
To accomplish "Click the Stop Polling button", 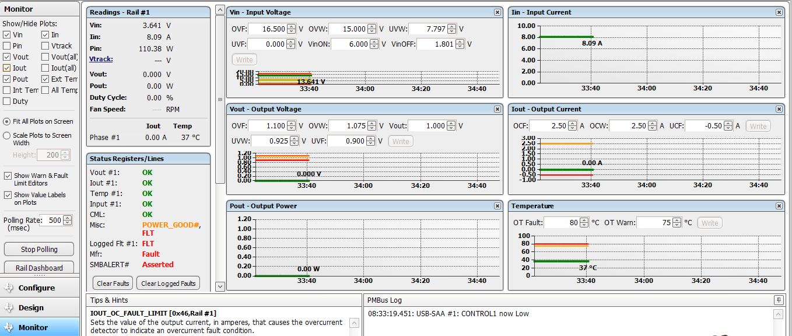I will coord(39,249).
